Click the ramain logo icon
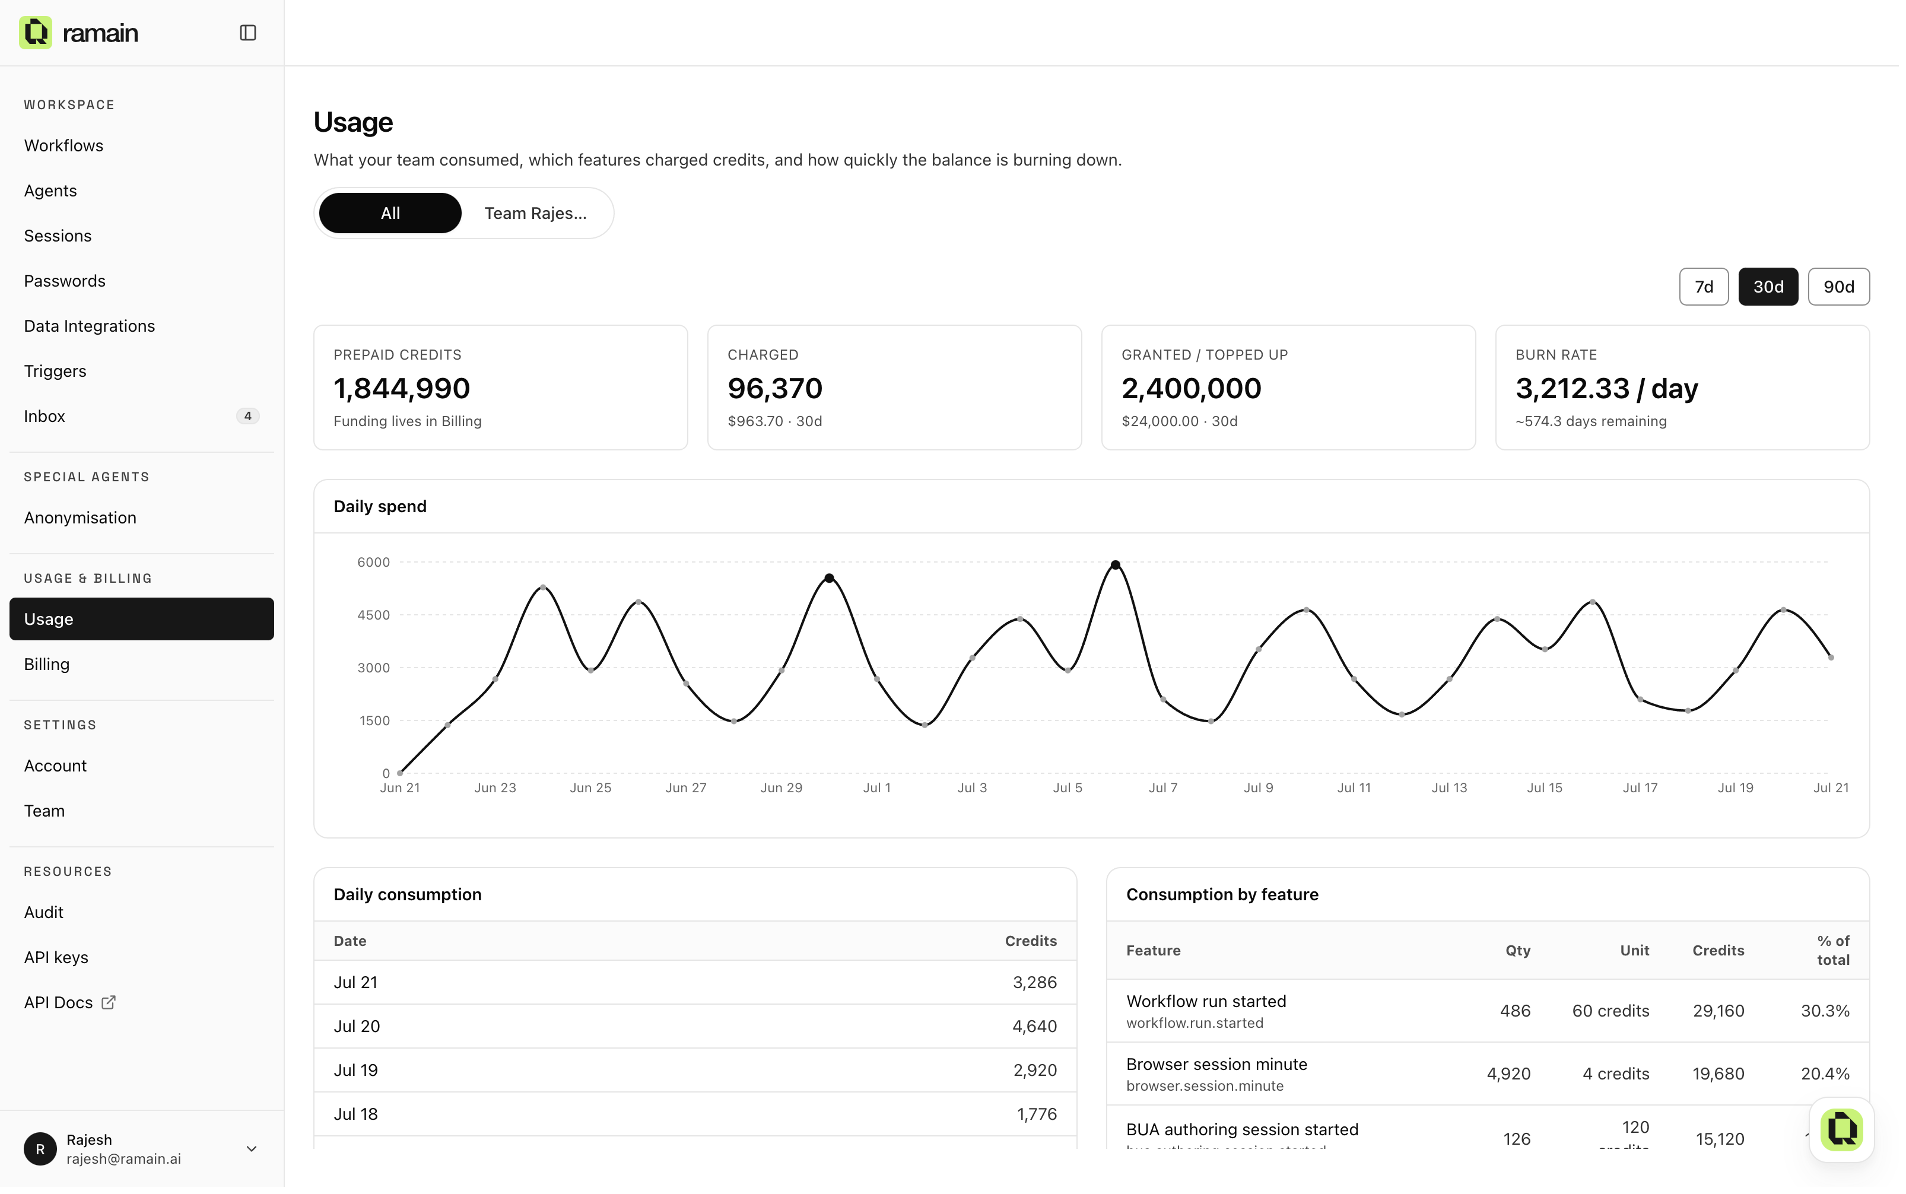The image size is (1906, 1194). (36, 33)
